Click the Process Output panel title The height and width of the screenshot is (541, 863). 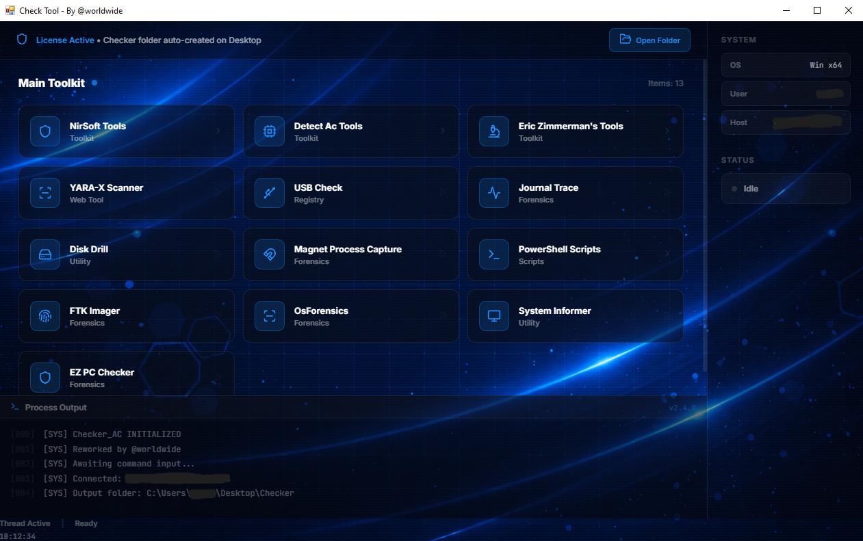56,408
